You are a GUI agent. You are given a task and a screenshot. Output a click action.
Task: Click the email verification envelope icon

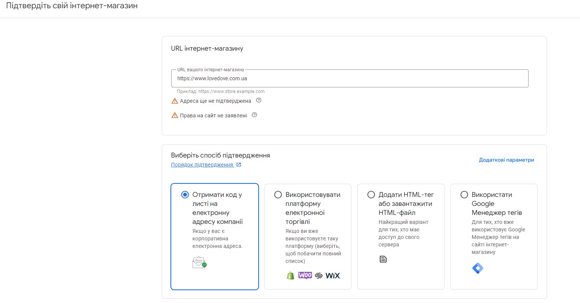coord(199,262)
